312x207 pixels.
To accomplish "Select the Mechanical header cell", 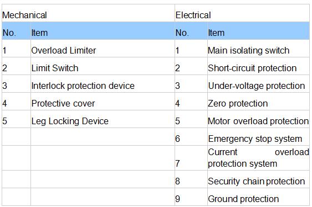I will pos(88,13).
